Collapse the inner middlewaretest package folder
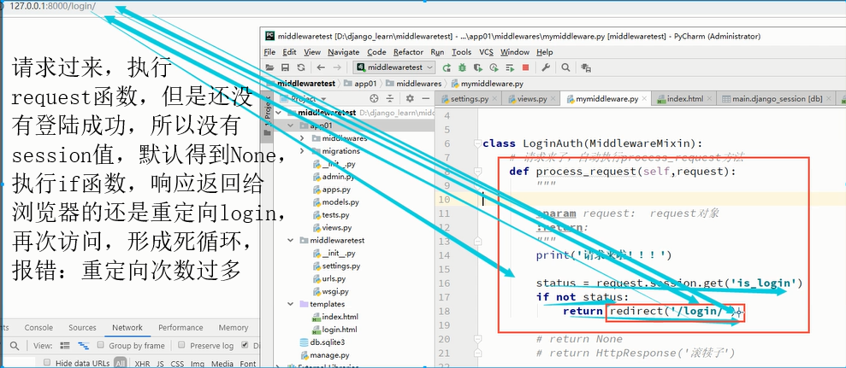Viewport: 846px width, 368px height. (x=292, y=240)
